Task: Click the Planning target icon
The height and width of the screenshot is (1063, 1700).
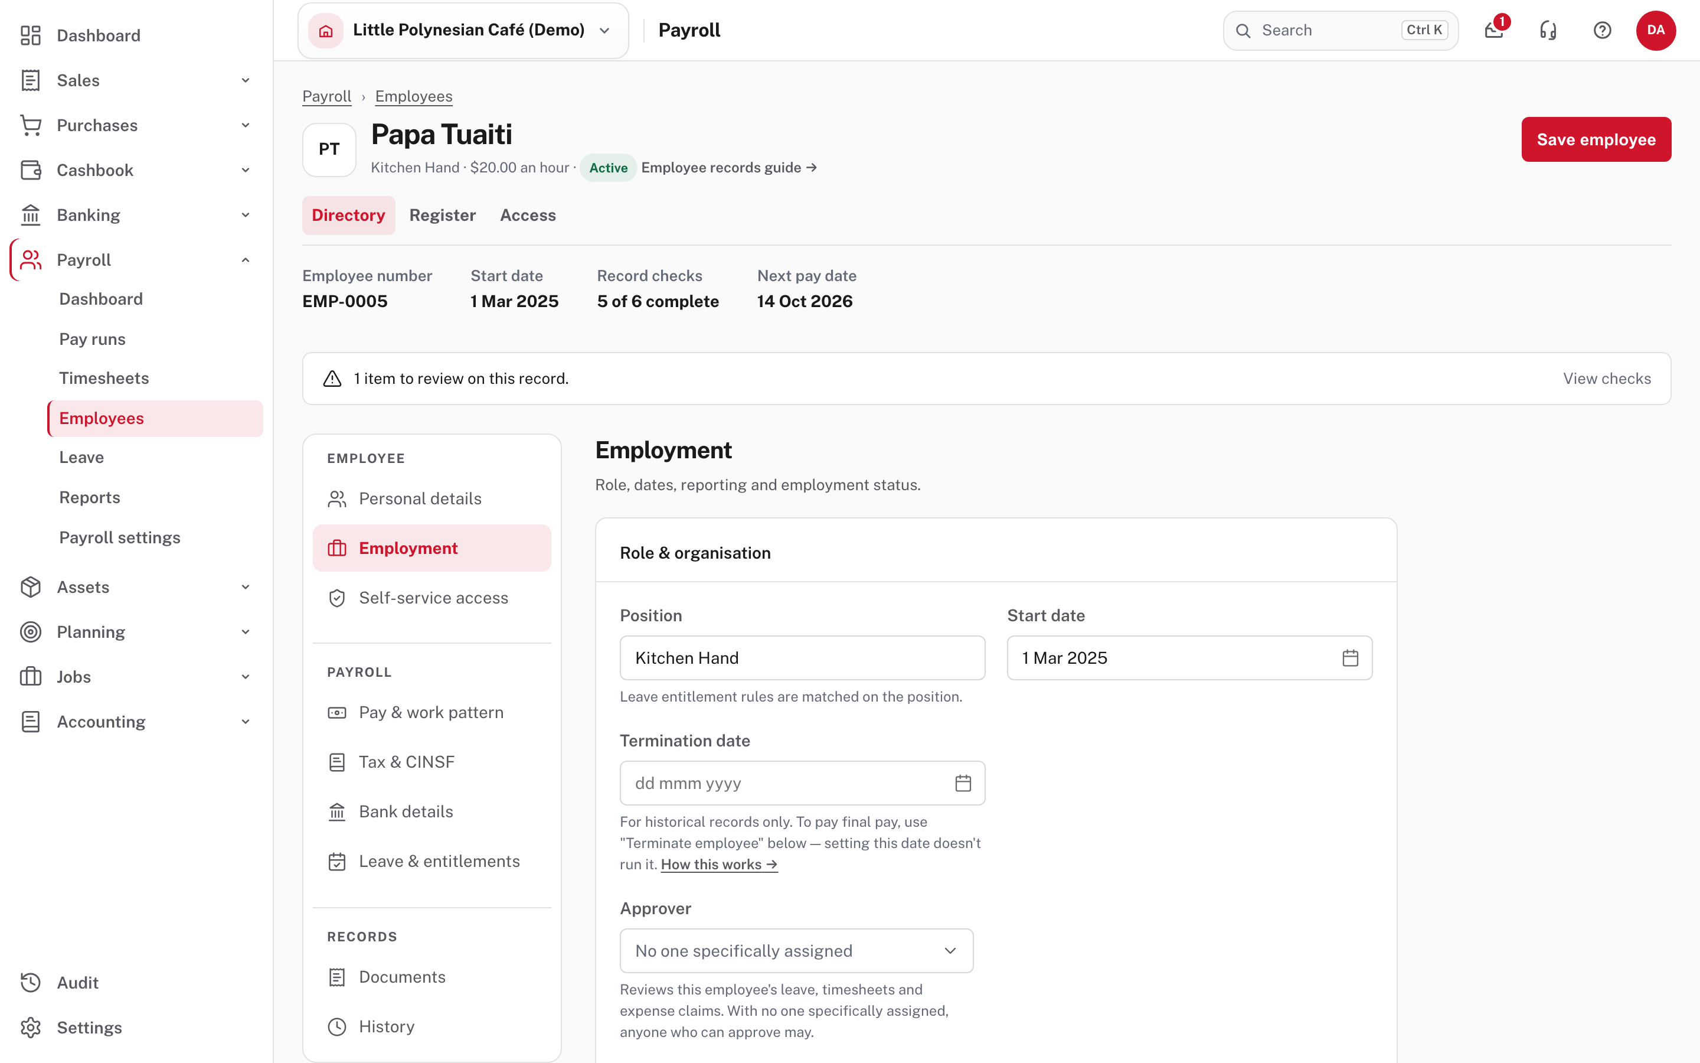Action: point(30,632)
